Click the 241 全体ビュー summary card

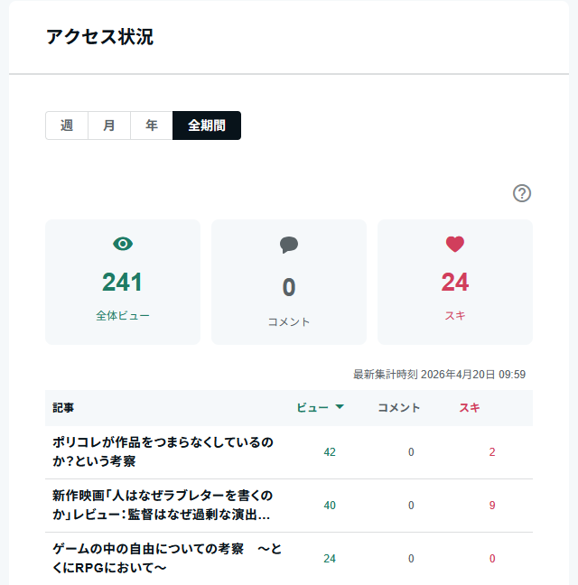tap(123, 282)
